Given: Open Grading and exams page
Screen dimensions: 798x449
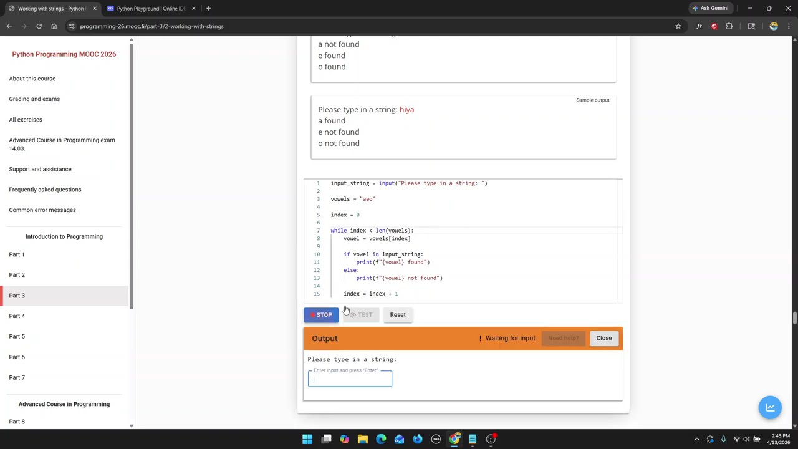Looking at the screenshot, I should 34,99.
